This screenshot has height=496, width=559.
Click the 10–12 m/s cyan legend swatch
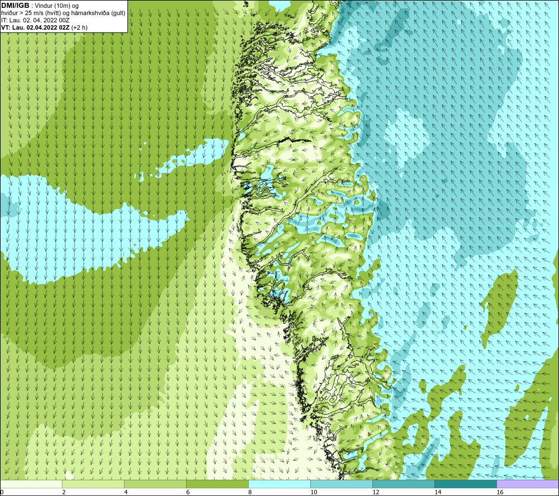(342, 484)
